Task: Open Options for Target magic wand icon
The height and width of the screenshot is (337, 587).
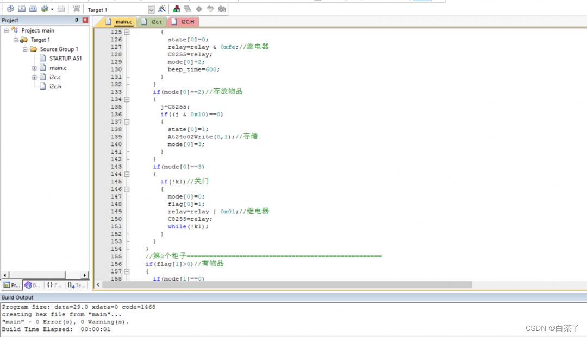Action: point(162,9)
